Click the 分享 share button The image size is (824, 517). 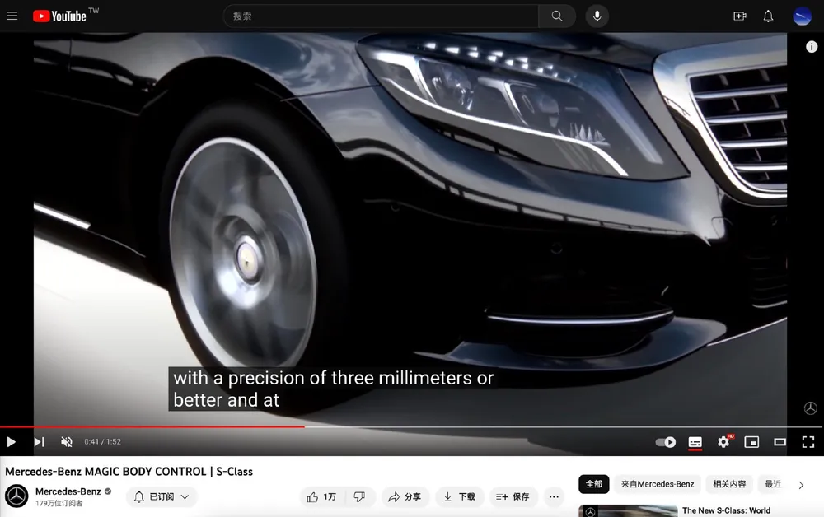point(405,496)
